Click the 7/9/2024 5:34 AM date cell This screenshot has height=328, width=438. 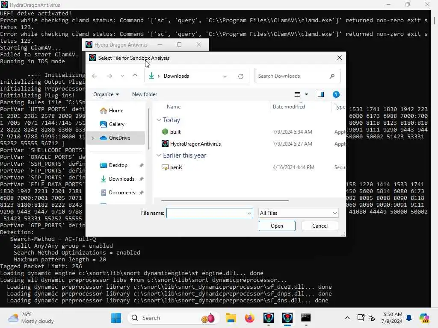coord(292,132)
